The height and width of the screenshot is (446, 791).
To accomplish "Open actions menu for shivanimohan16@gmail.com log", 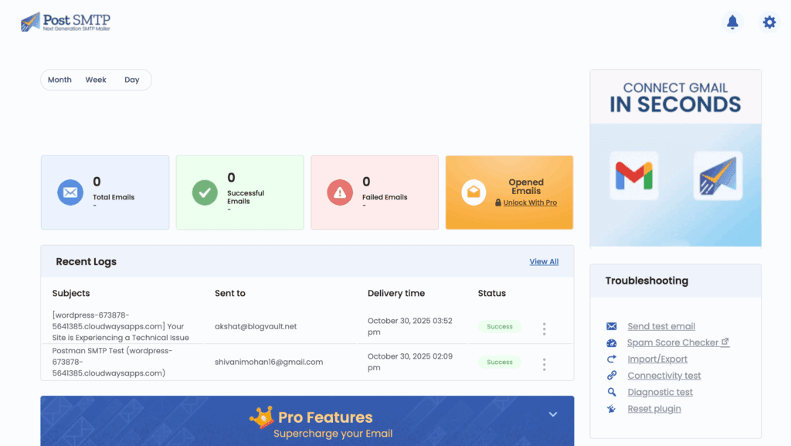I will (545, 364).
